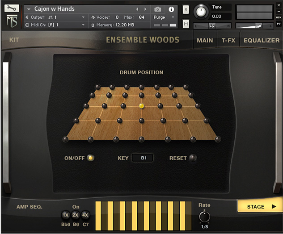Click the last yellow amp sequencer step

tap(182, 216)
